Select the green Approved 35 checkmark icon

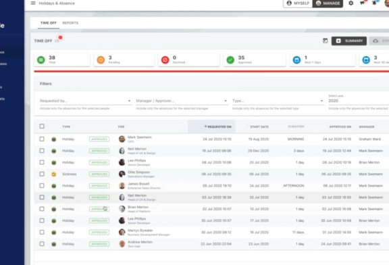click(x=230, y=60)
